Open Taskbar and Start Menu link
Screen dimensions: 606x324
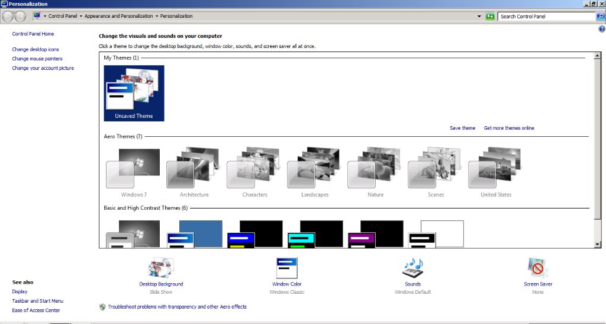pyautogui.click(x=37, y=301)
